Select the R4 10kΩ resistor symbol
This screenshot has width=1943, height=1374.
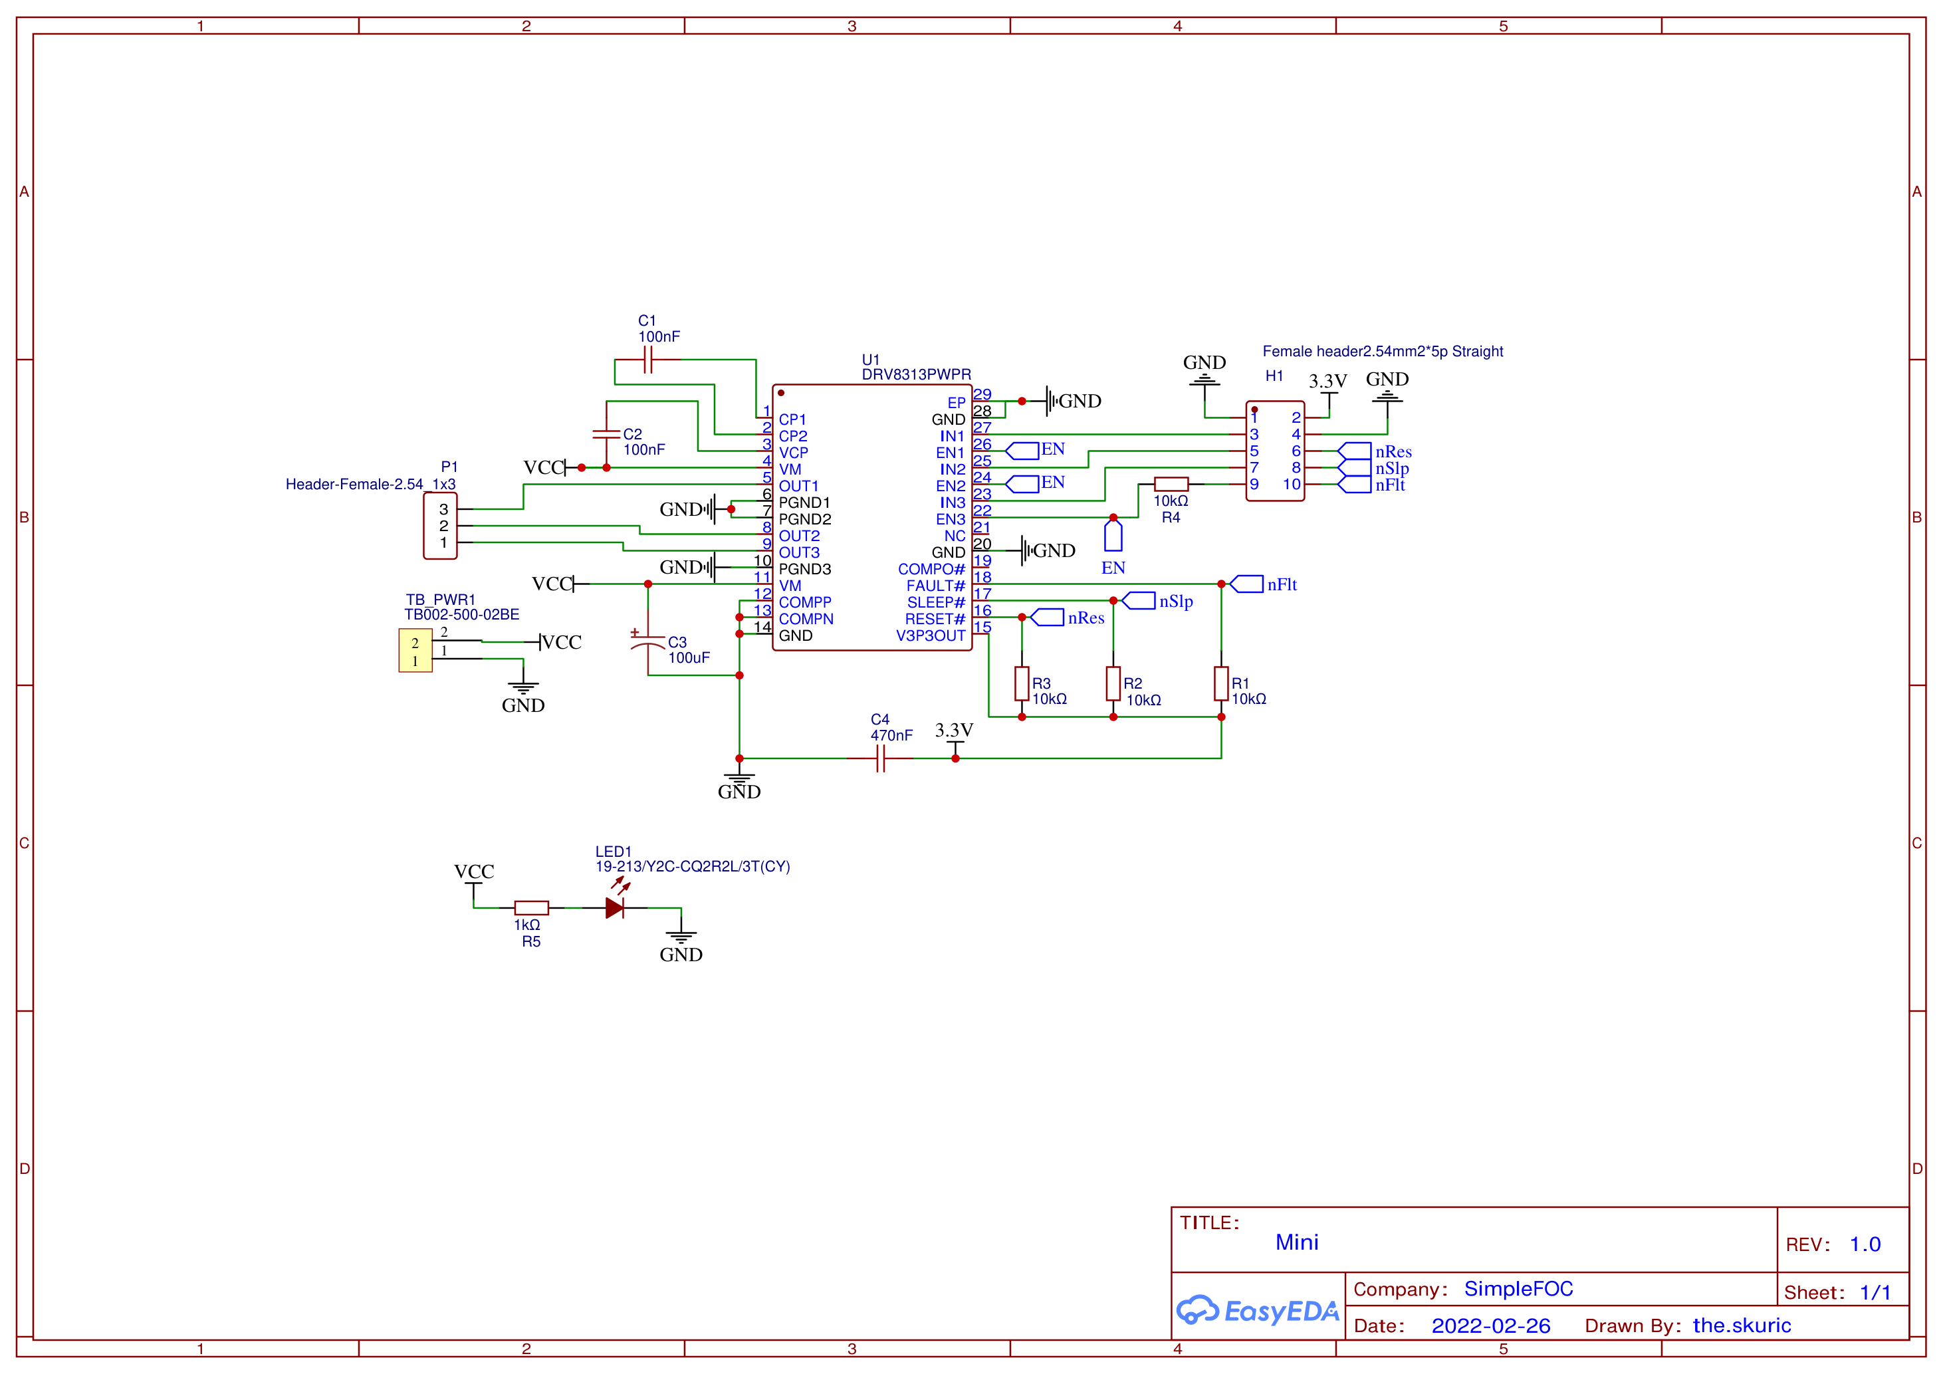point(1171,484)
